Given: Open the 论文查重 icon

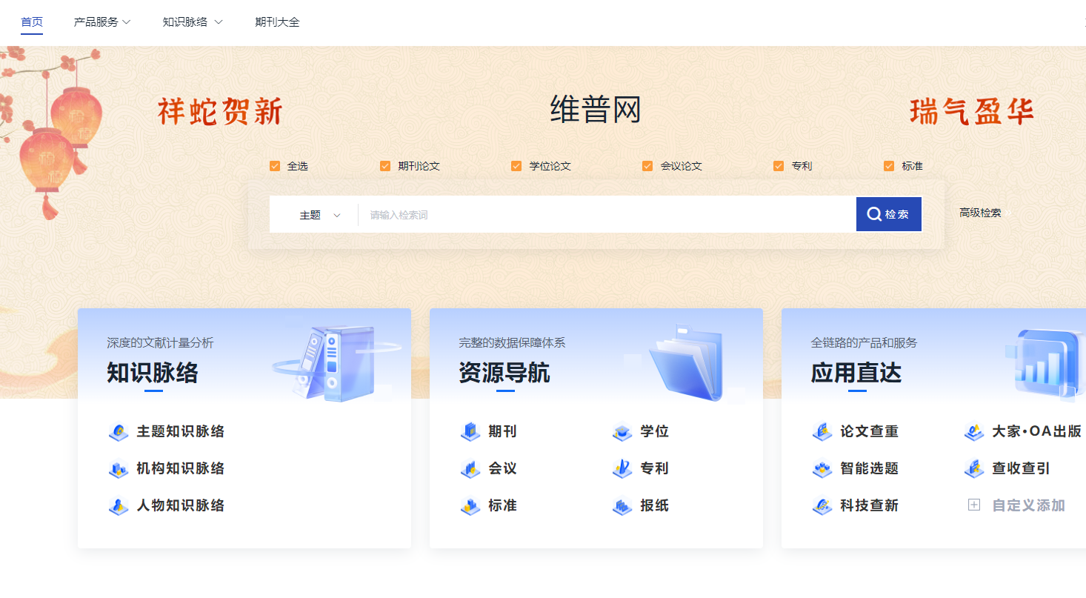Looking at the screenshot, I should pos(822,432).
